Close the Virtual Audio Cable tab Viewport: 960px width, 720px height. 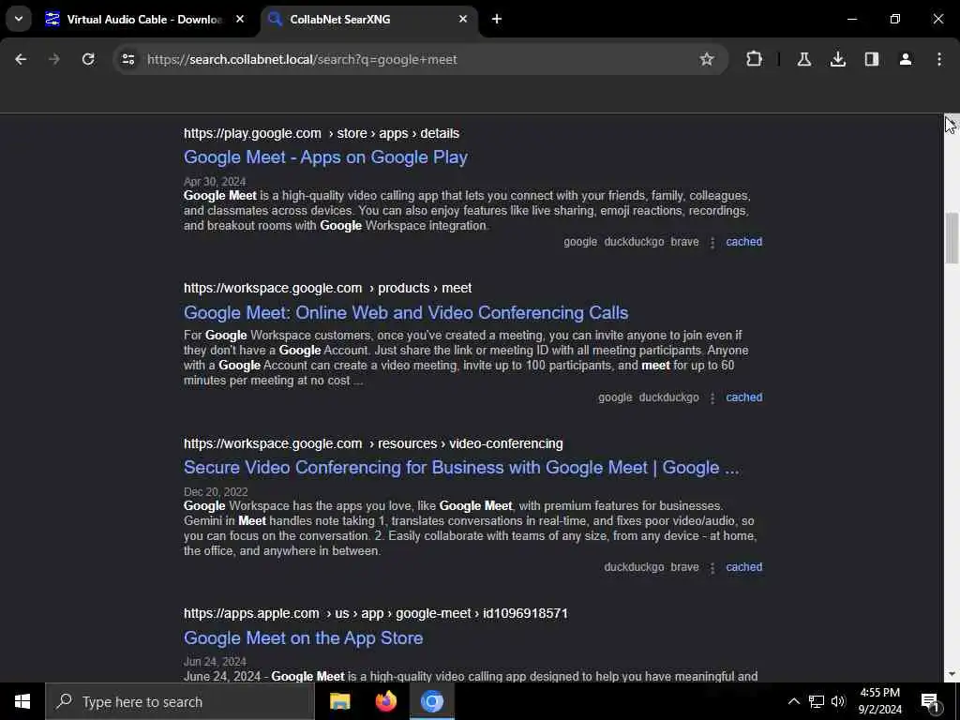(240, 19)
